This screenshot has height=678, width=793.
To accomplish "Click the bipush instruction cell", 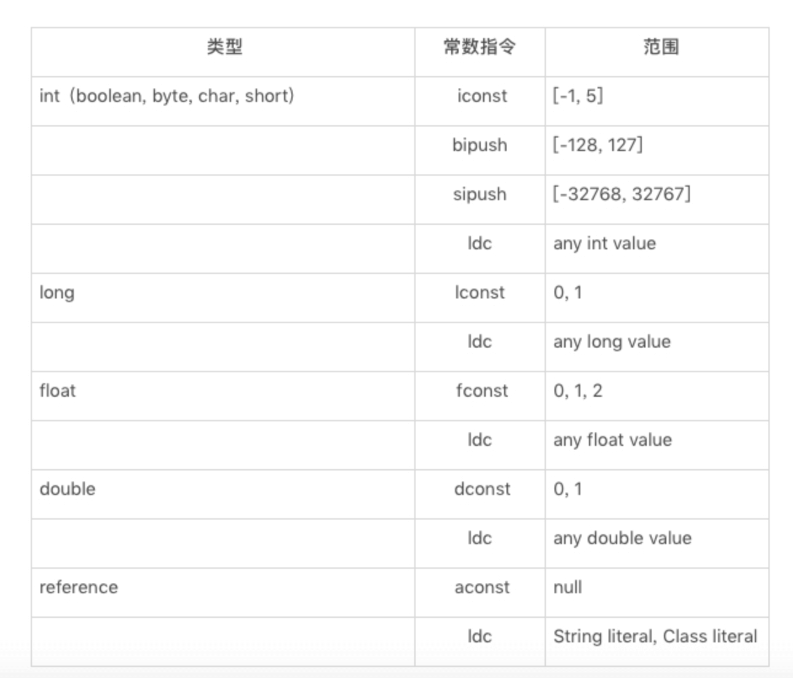I will 480,150.
